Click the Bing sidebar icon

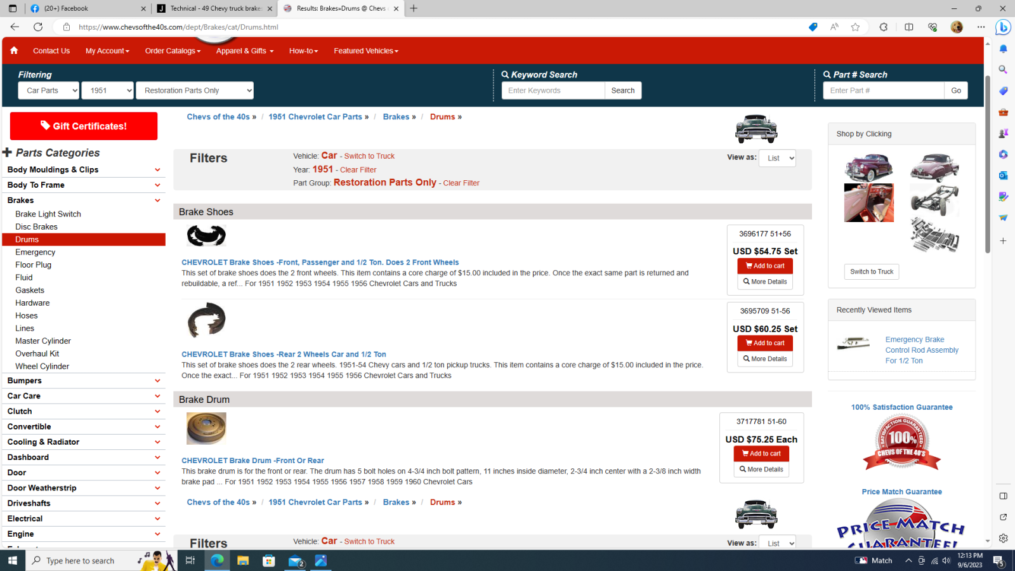tap(1003, 27)
